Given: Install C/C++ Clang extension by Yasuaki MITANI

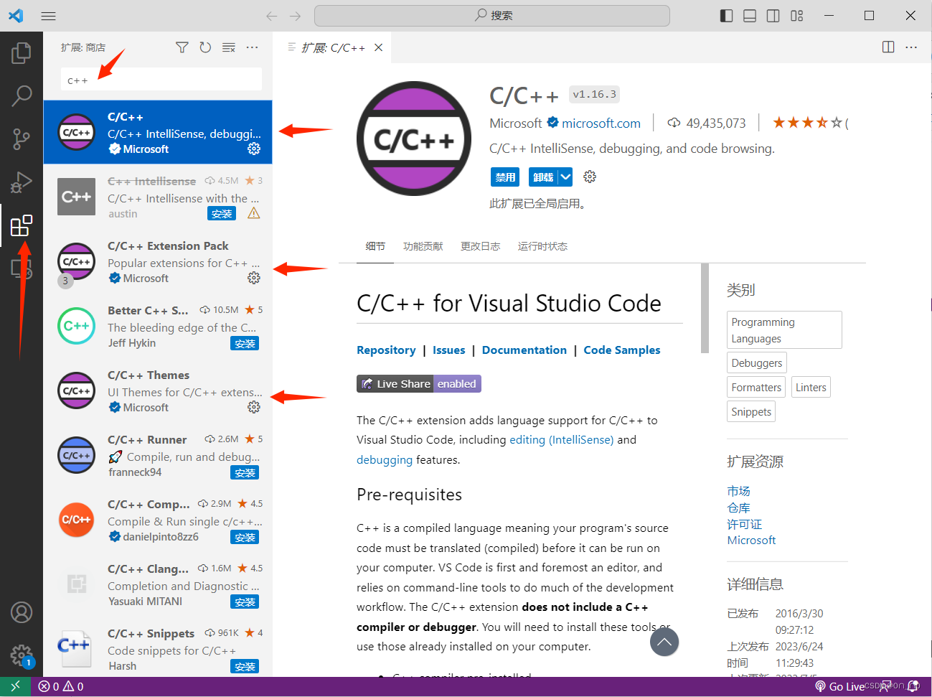Looking at the screenshot, I should click(245, 602).
